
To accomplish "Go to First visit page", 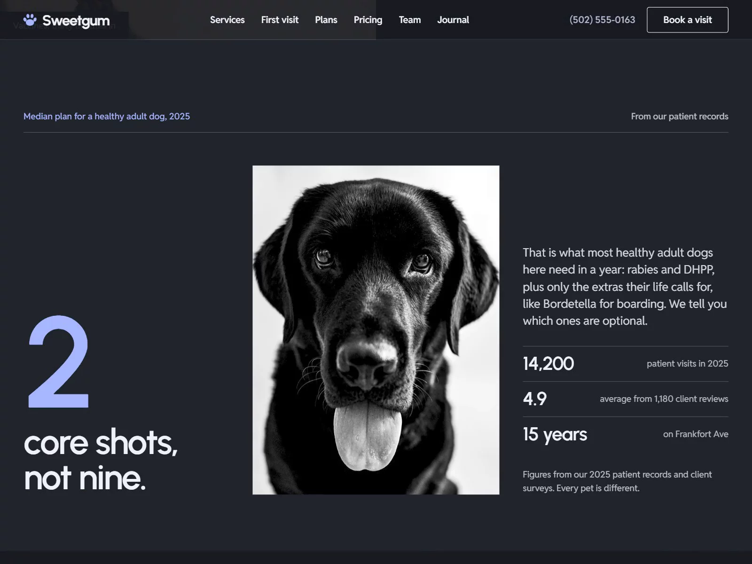I will click(280, 20).
